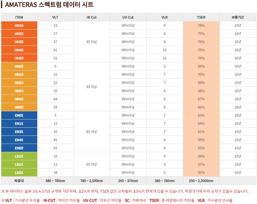The image size is (257, 204).
Task: Click the 200 ~ 370nm wavelength cell
Action: click(128, 181)
